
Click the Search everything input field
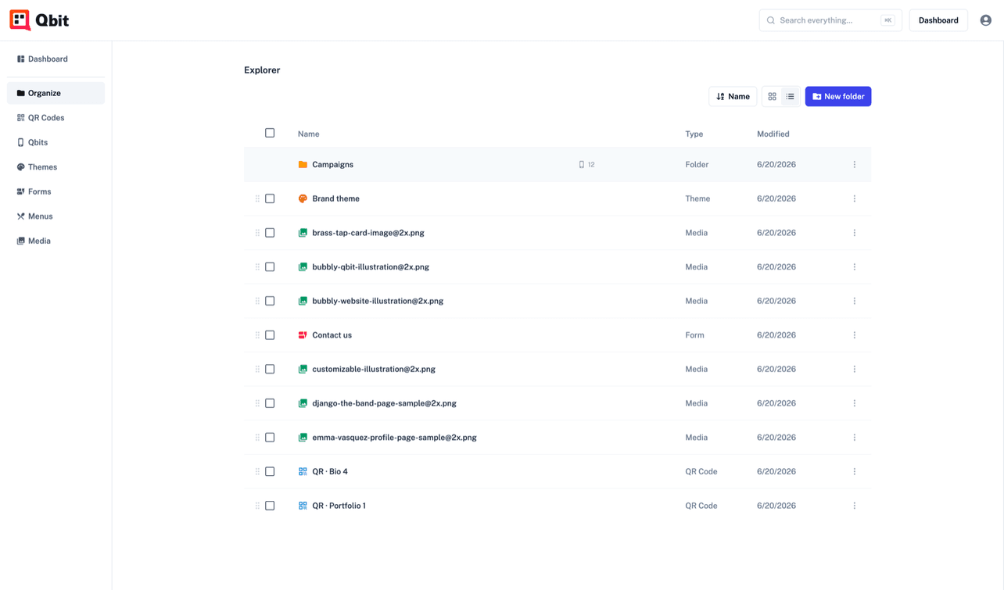pos(830,20)
